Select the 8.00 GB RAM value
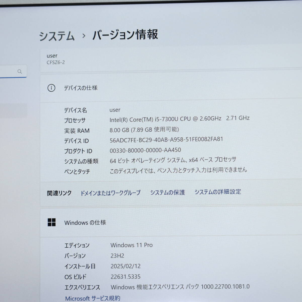This screenshot has height=302, width=302. (x=144, y=130)
